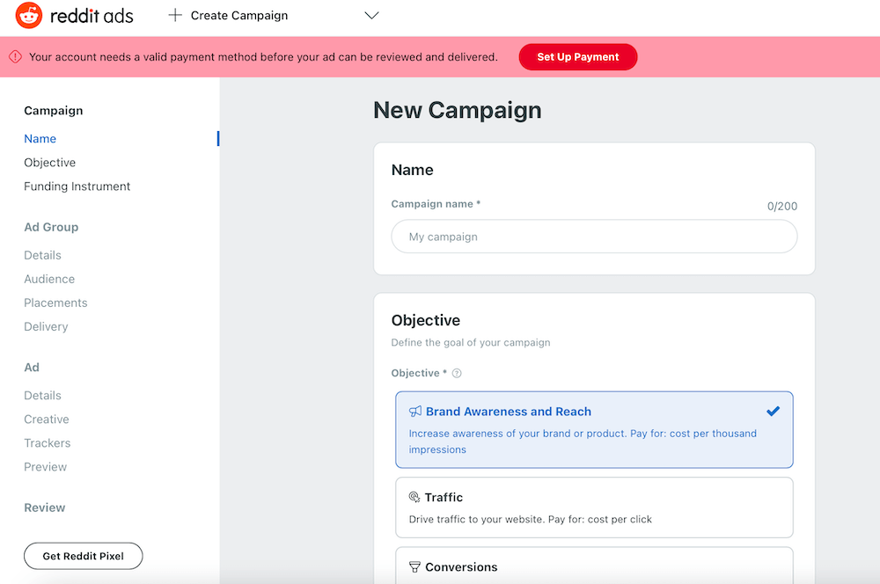Click the 0/200 character counter

coord(782,207)
